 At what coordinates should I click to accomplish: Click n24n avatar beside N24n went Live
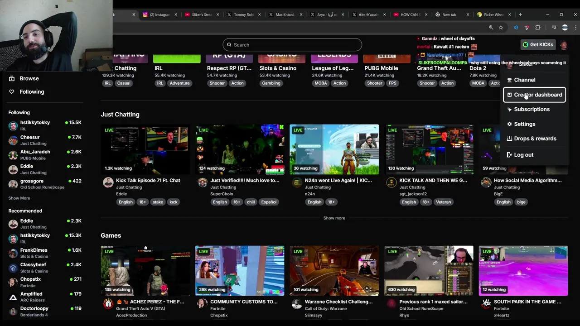pos(297,182)
